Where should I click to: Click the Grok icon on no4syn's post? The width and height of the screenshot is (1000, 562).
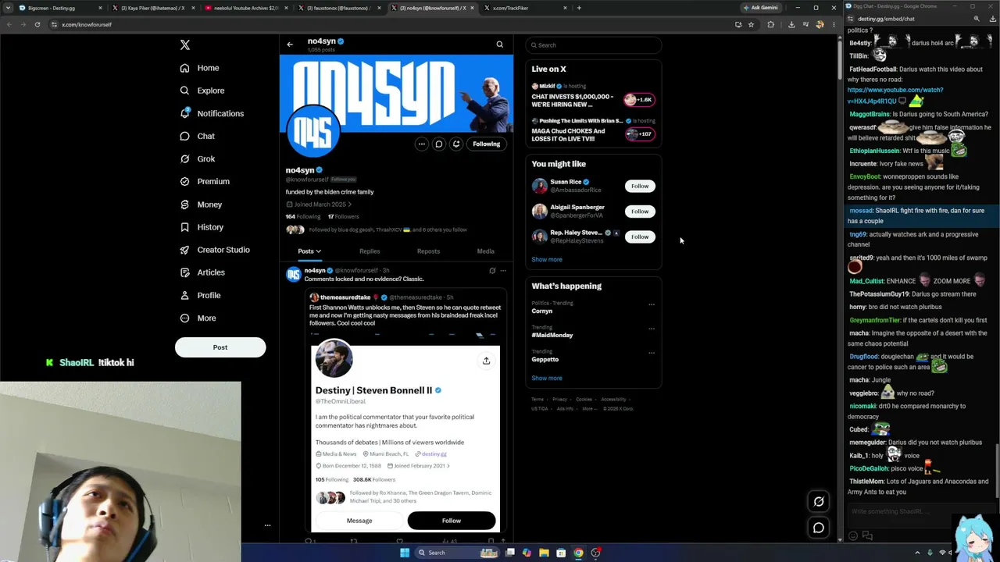(x=492, y=271)
